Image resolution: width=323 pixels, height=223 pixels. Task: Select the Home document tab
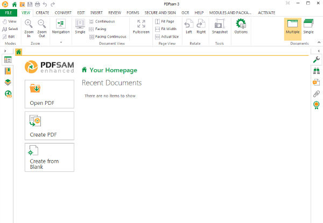pyautogui.click(x=18, y=52)
